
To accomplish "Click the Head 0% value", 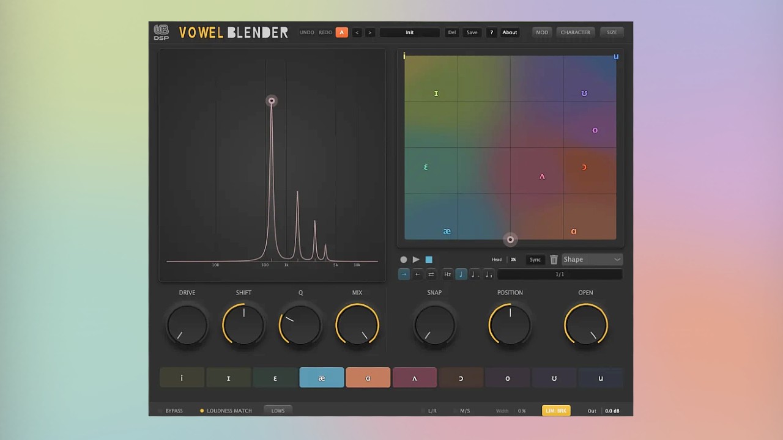I will tap(513, 260).
